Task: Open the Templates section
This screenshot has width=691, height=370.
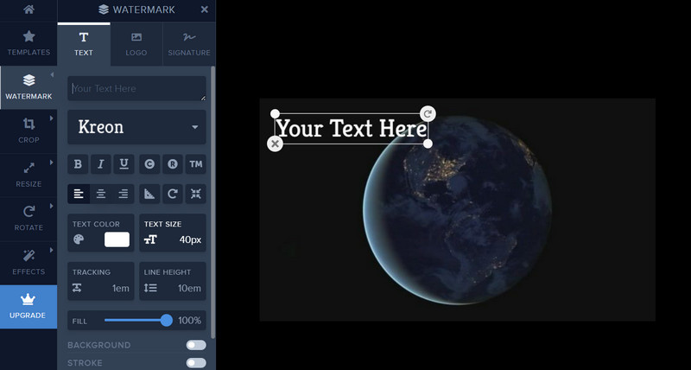Action: (29, 43)
